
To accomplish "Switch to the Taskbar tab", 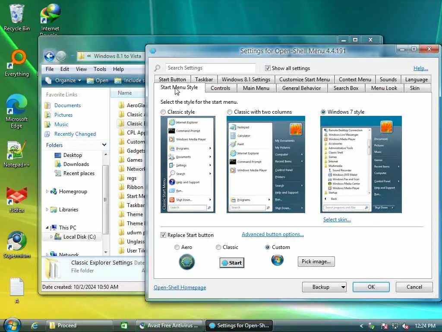I will coord(204,80).
